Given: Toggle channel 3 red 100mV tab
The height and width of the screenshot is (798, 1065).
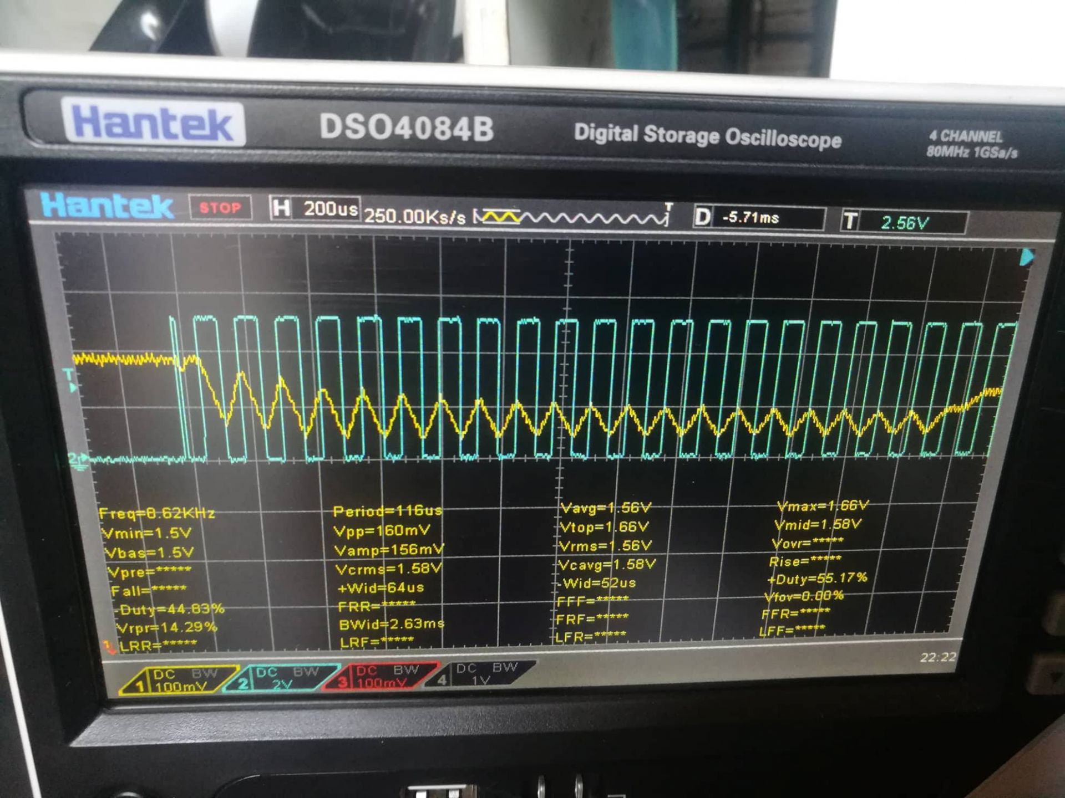Looking at the screenshot, I should (x=383, y=677).
